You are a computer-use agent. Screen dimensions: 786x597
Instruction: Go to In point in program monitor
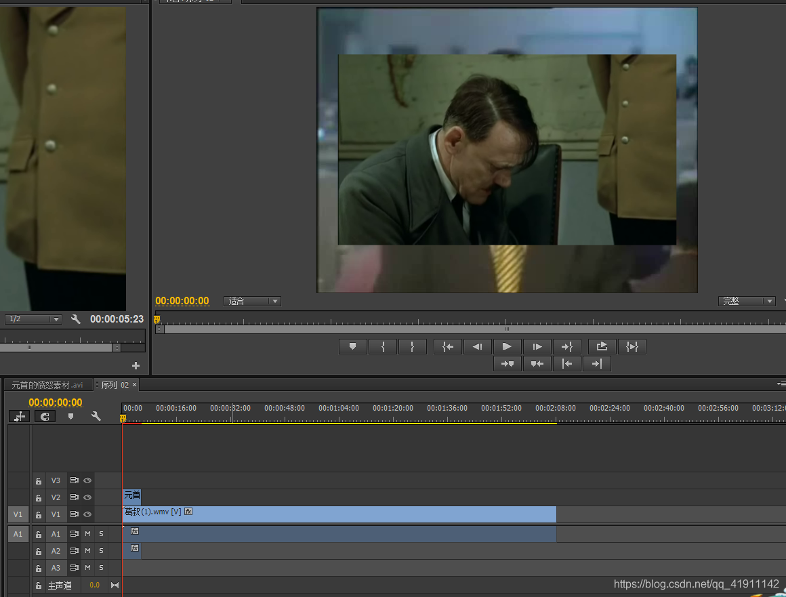coord(448,346)
